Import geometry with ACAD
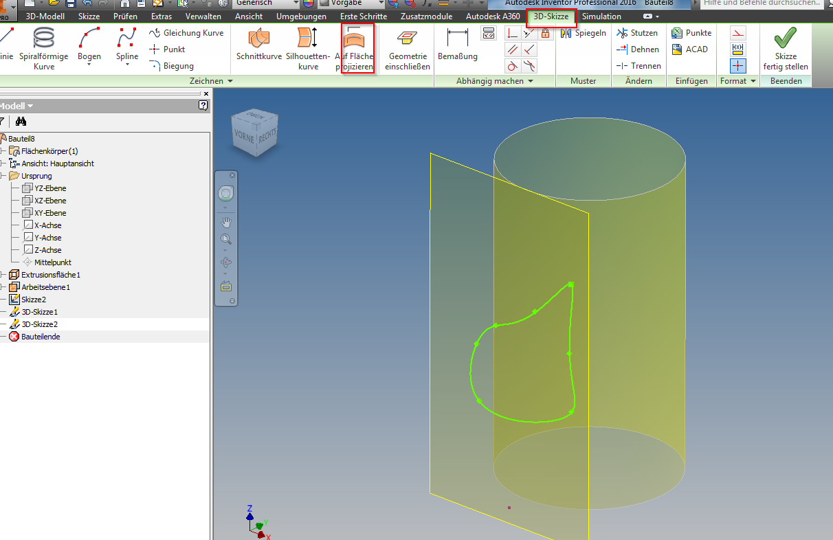Screen dimensions: 833x540 [690, 49]
